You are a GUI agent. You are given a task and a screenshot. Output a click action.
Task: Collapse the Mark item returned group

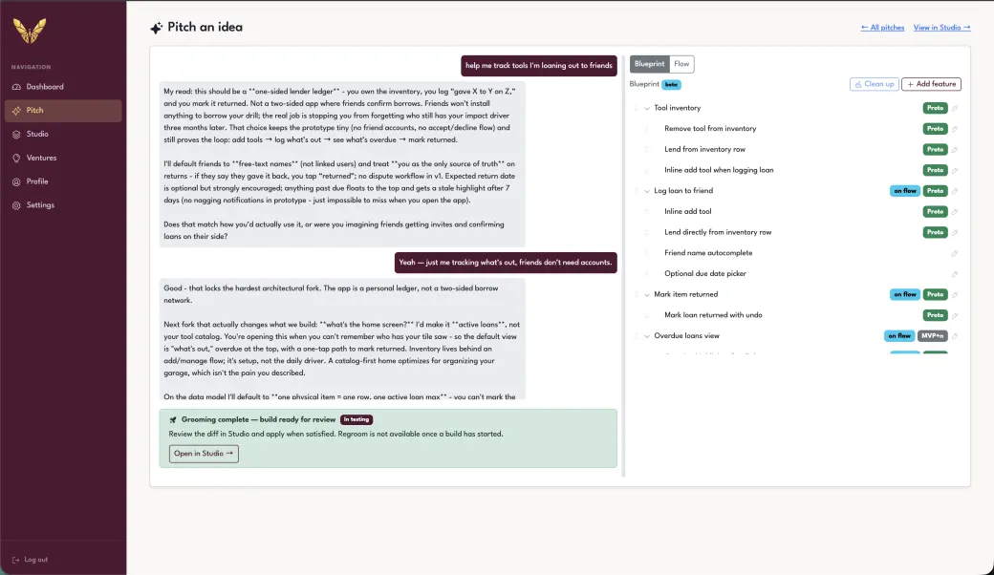pos(647,295)
